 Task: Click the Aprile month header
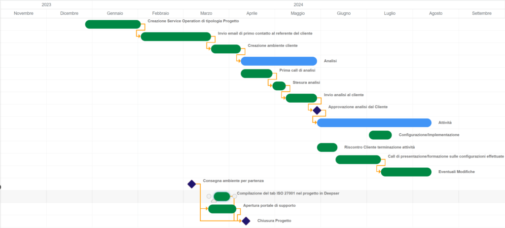[252, 13]
